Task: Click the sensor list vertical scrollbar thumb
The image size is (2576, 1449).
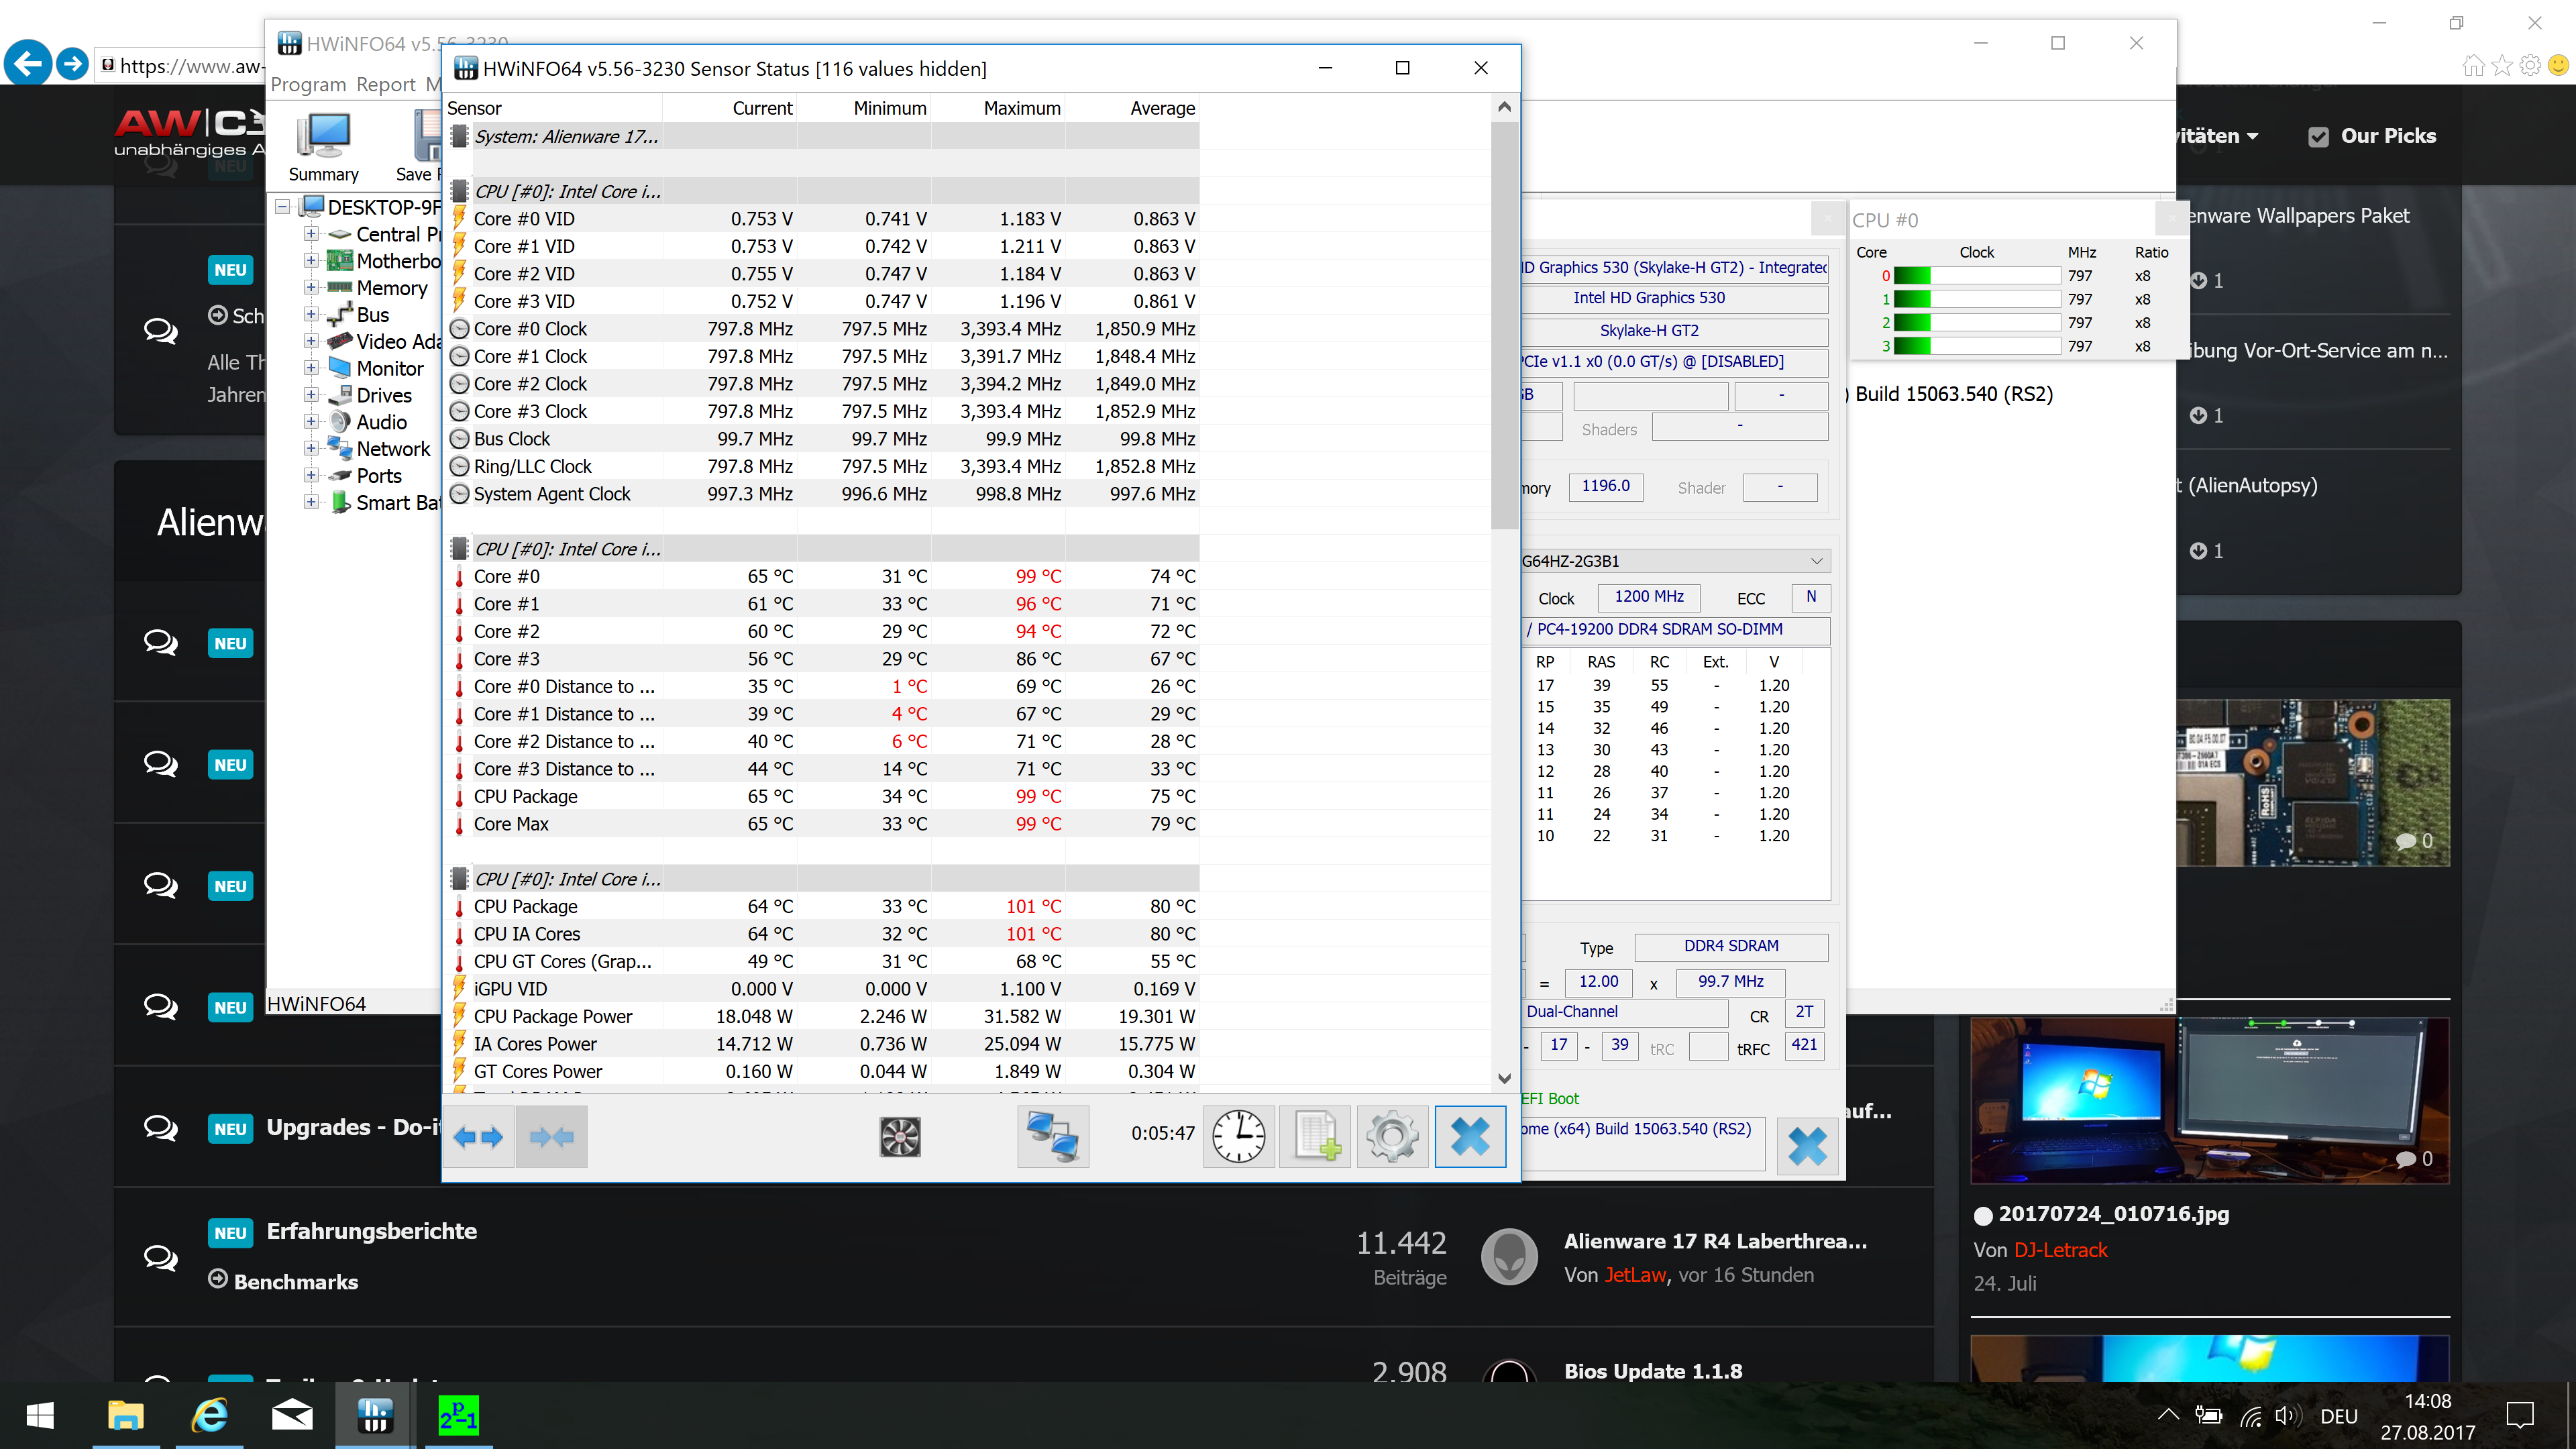Action: tap(1503, 325)
